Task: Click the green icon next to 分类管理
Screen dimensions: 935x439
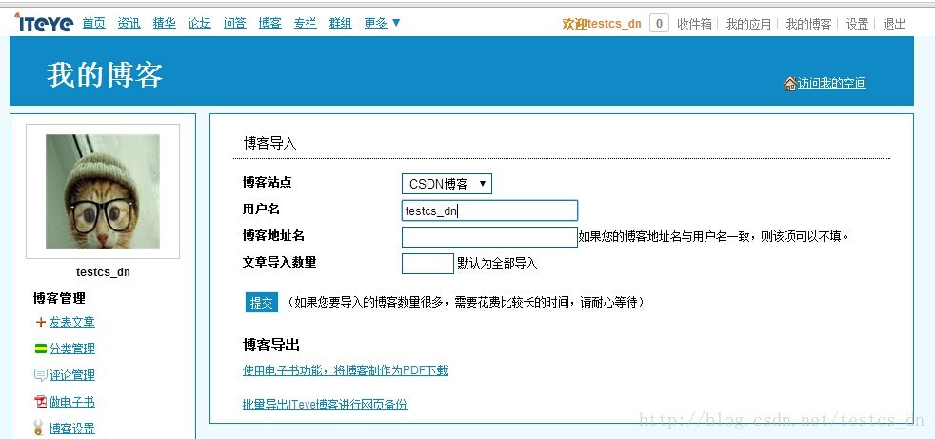Action: [x=41, y=349]
